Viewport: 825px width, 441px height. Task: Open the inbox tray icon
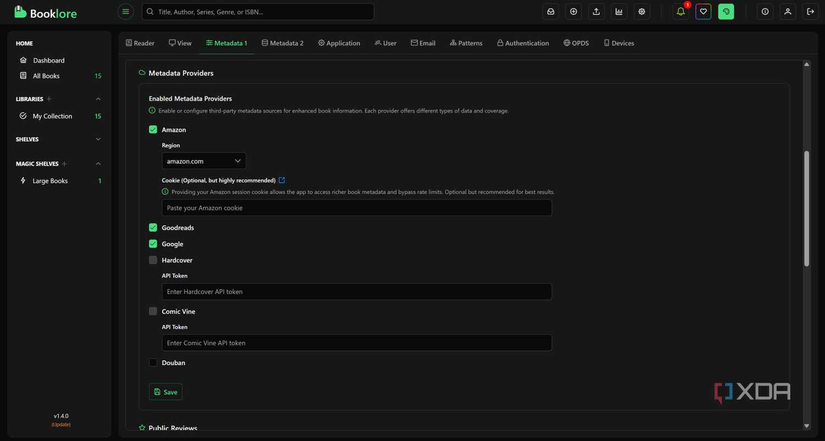click(x=551, y=12)
